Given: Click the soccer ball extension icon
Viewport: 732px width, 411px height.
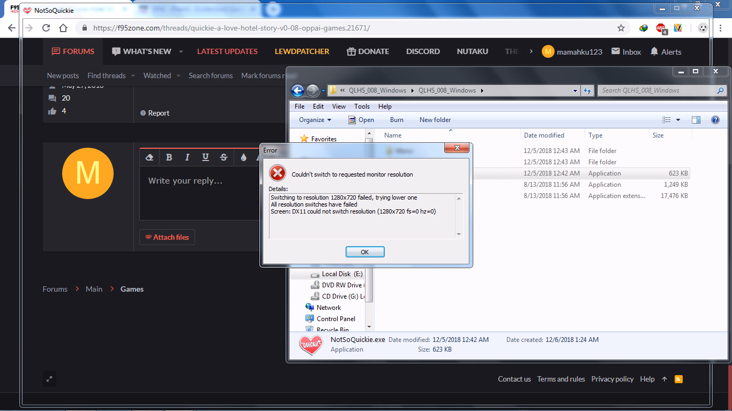Looking at the screenshot, I should pos(703,28).
